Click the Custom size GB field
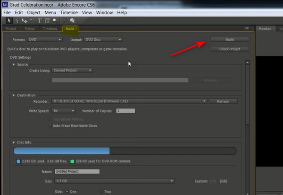Viewport: 283px width, 195px height. (213, 181)
